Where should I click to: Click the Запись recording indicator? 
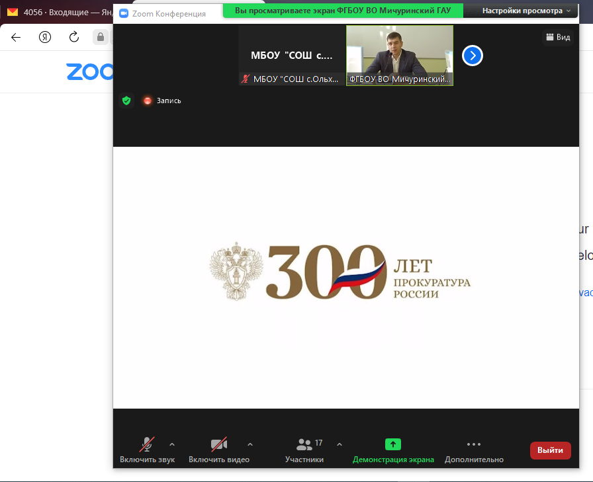tap(162, 100)
